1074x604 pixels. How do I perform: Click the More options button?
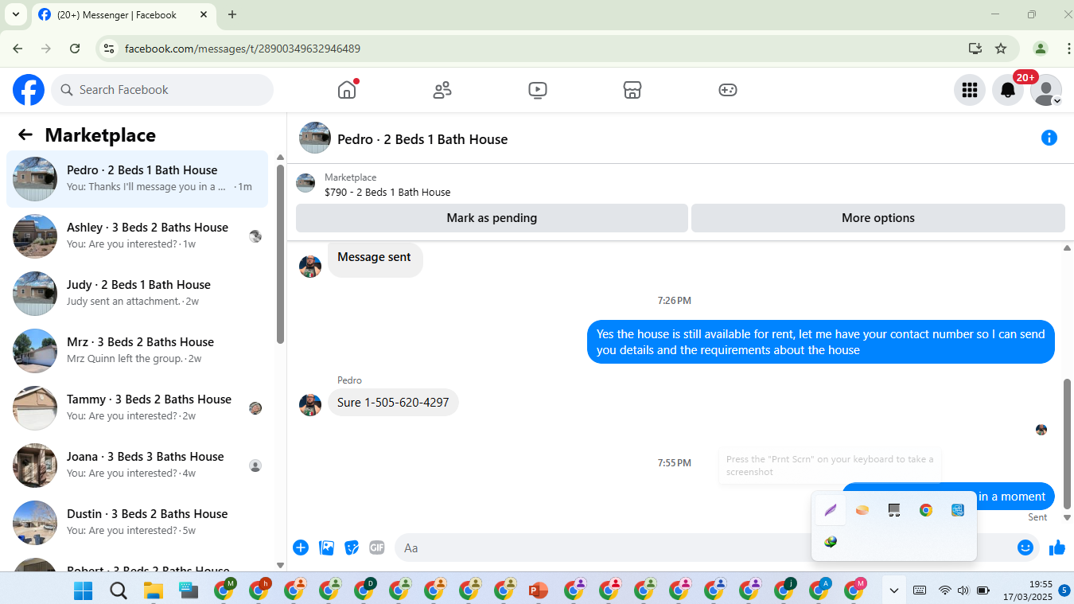click(x=878, y=218)
